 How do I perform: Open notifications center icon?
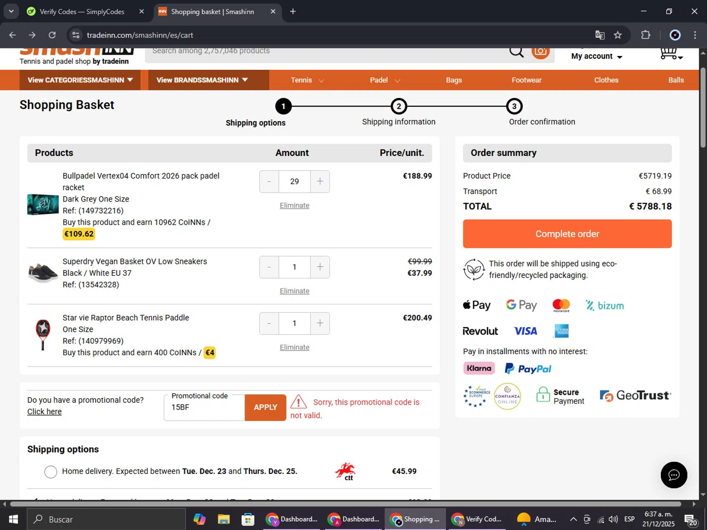(x=691, y=520)
